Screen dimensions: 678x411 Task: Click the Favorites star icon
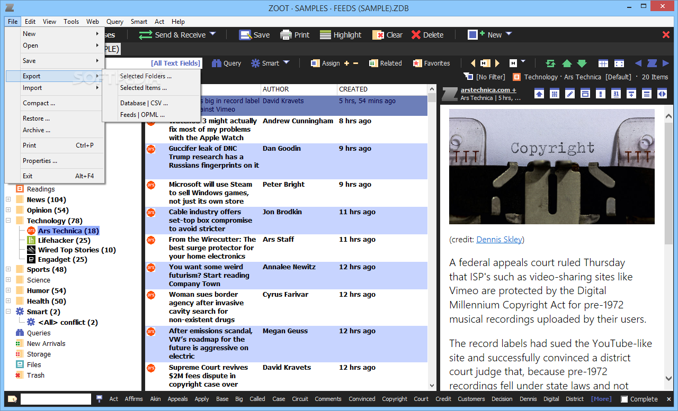[417, 63]
